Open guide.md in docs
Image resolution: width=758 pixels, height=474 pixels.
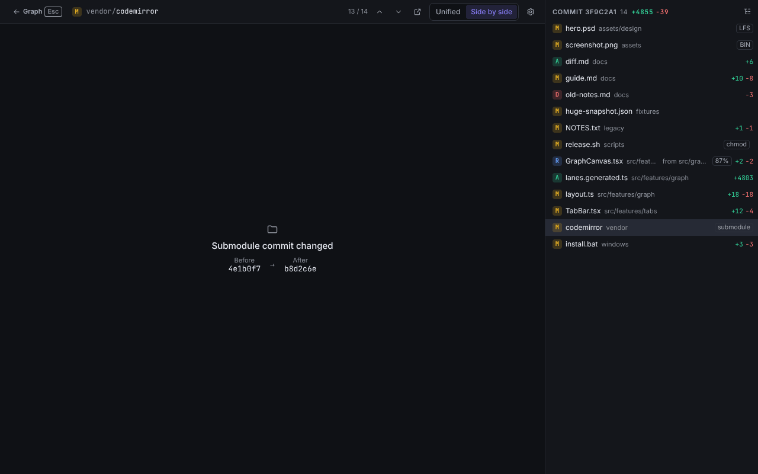(651, 78)
